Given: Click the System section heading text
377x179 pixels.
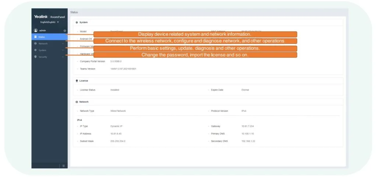Looking at the screenshot, I should [84, 22].
